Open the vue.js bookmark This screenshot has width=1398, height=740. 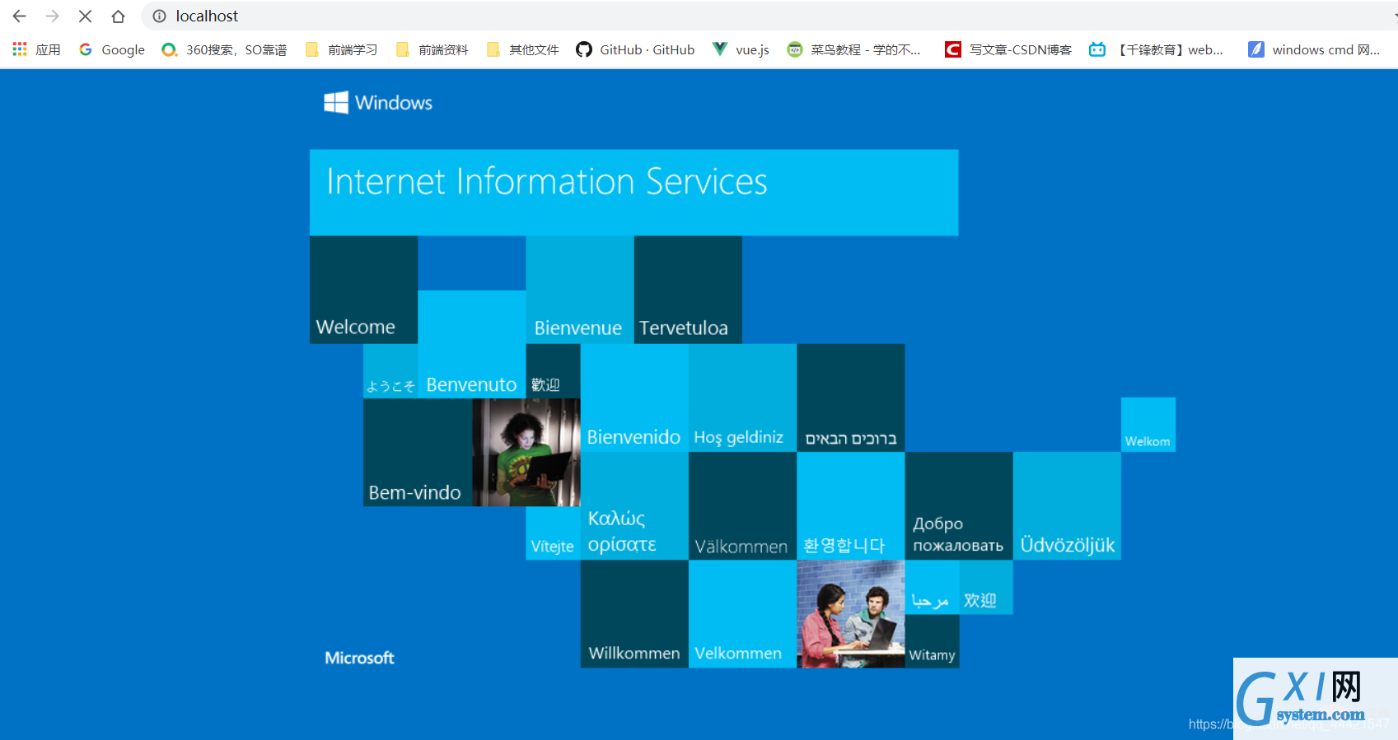pos(741,49)
